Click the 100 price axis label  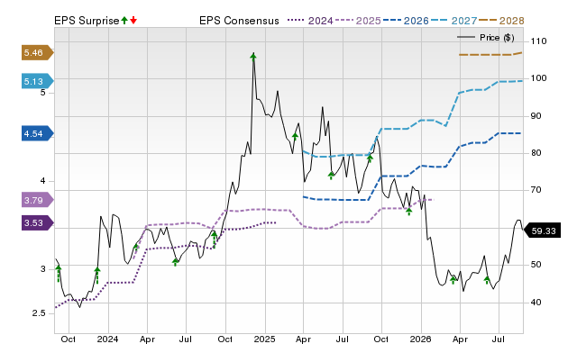point(538,78)
